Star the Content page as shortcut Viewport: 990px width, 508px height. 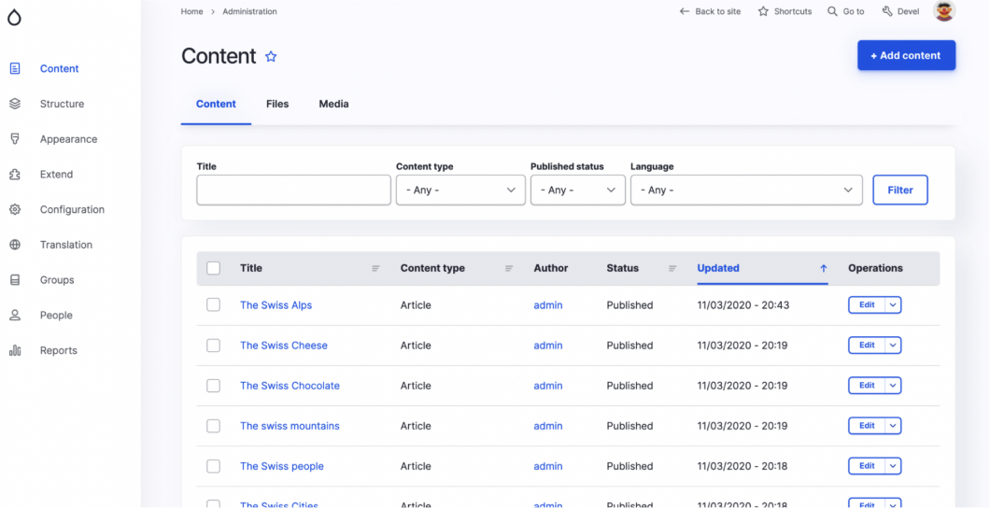271,57
